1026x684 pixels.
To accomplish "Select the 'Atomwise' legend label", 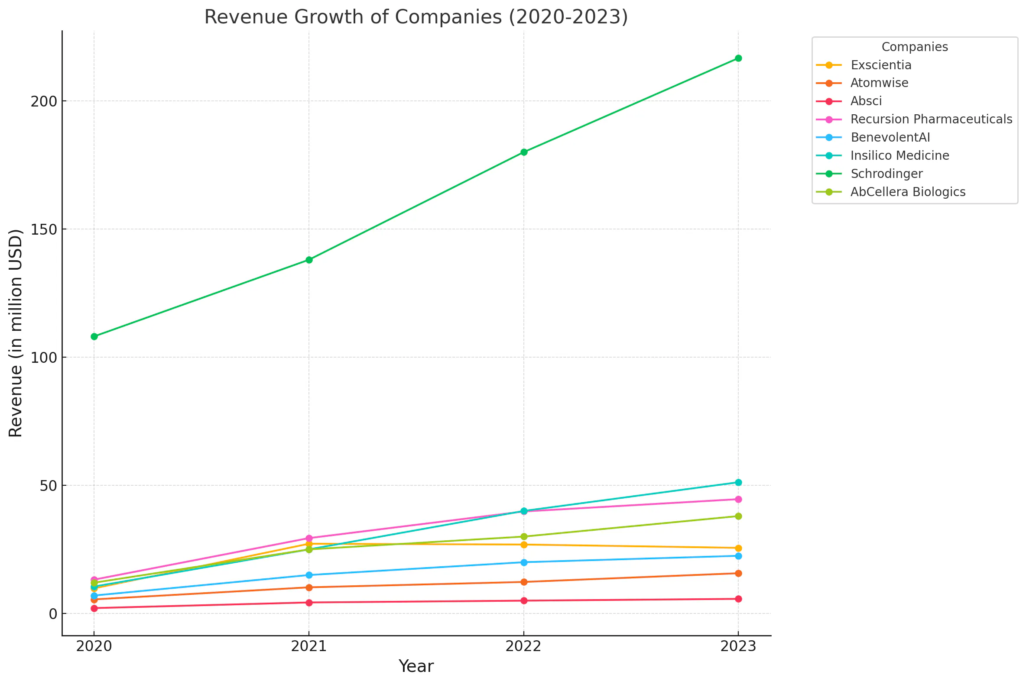I will (x=879, y=83).
